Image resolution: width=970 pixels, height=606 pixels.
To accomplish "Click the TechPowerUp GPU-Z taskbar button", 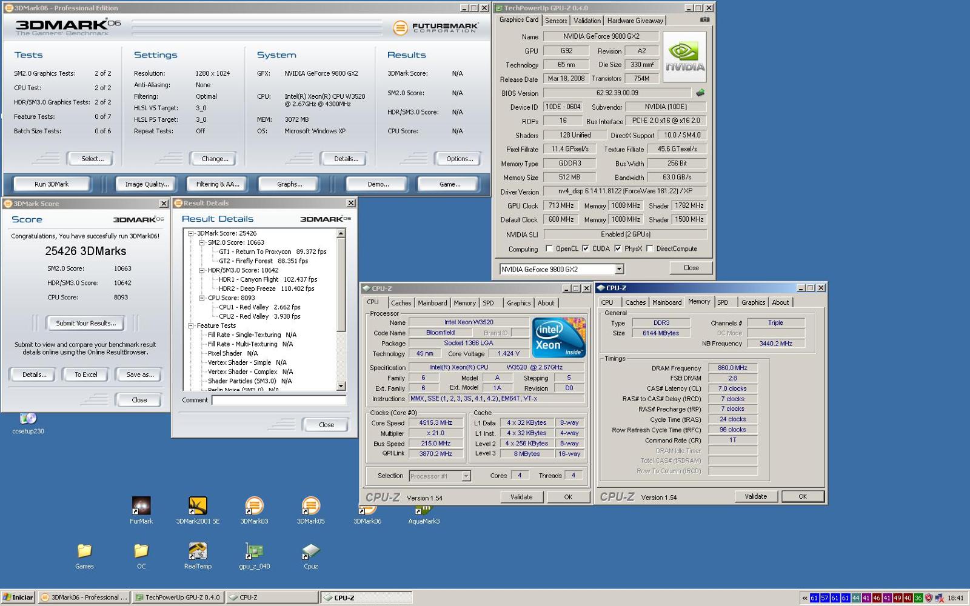I will (x=178, y=598).
